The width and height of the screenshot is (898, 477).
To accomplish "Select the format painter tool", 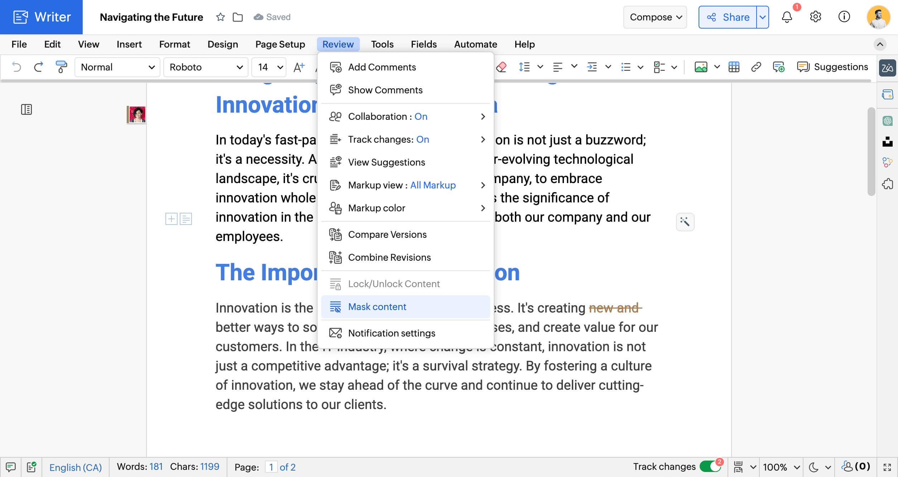I will coord(61,67).
